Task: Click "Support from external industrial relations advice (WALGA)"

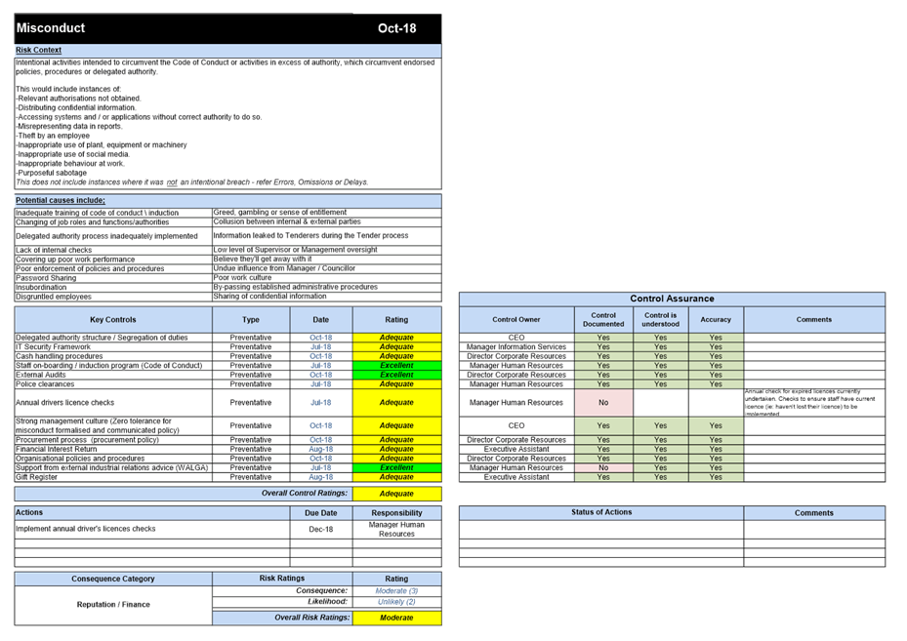Action: [113, 467]
